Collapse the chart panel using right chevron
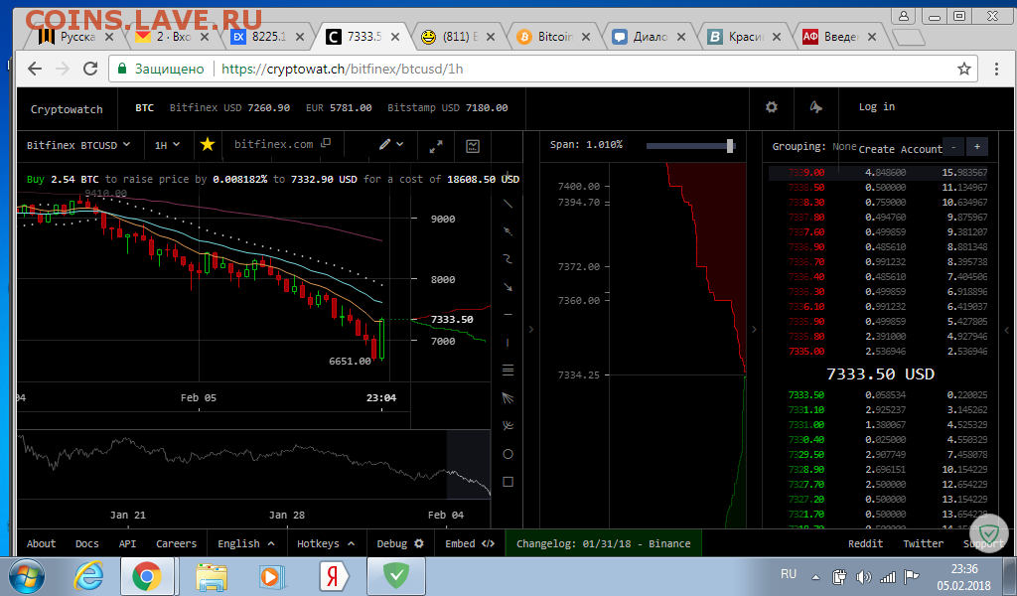This screenshot has height=596, width=1017. 531,330
